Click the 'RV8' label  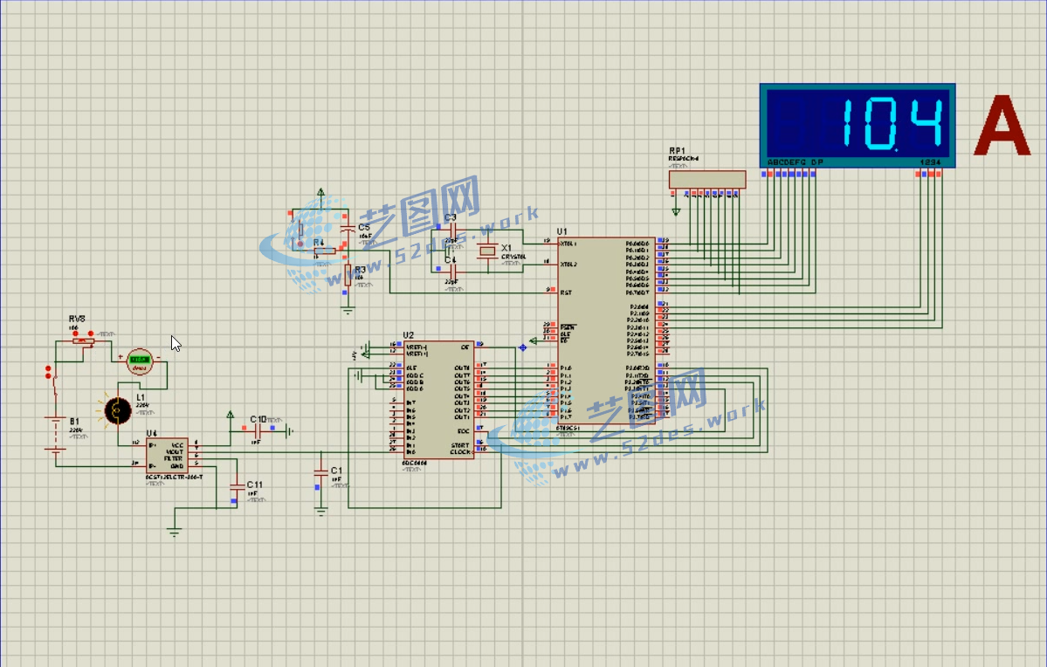pos(77,320)
